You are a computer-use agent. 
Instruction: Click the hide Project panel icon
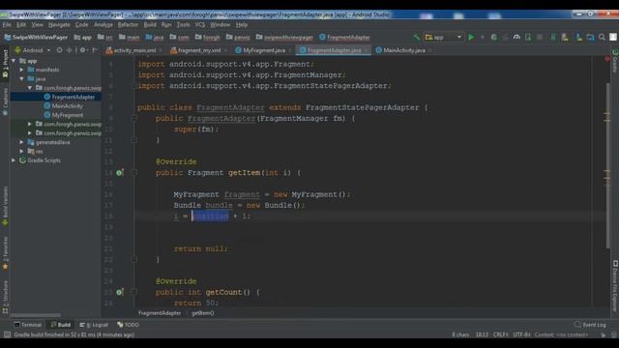tap(95, 50)
